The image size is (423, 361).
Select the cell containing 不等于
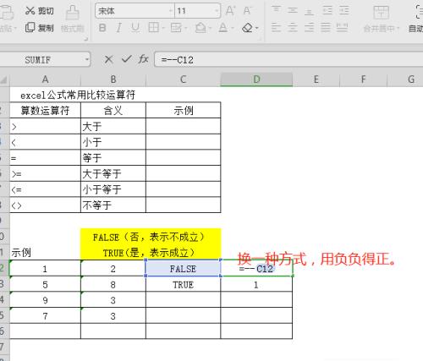[113, 205]
